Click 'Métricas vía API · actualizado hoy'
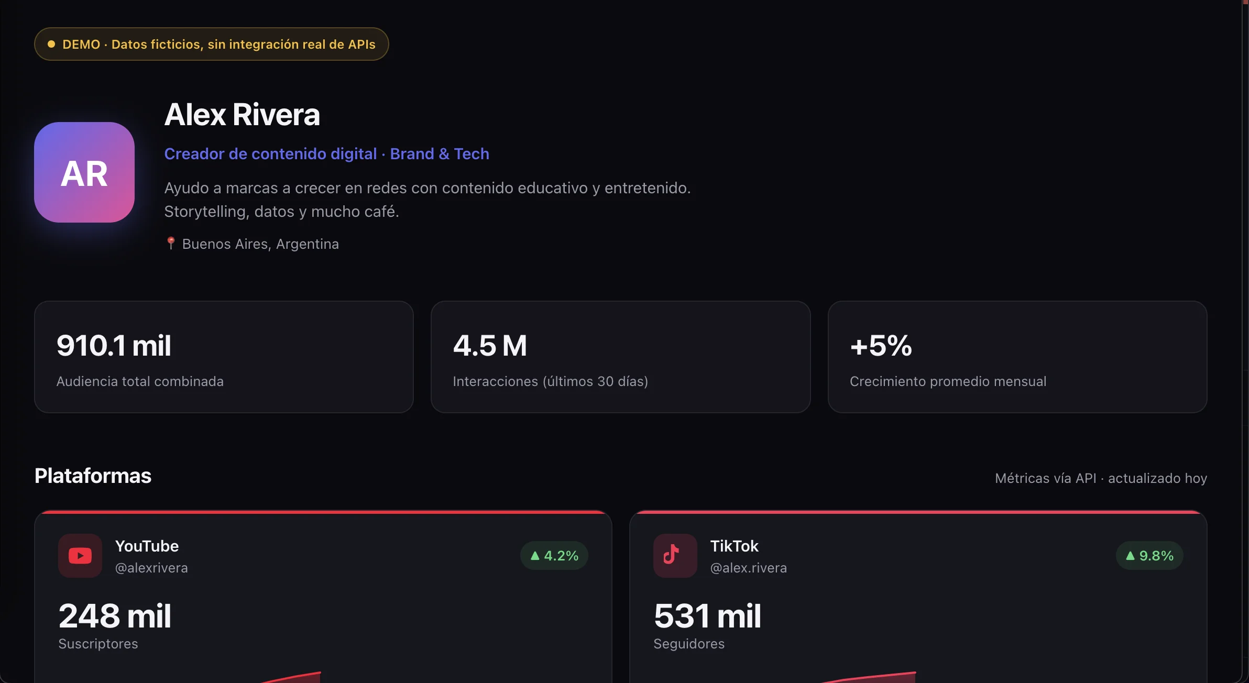Image resolution: width=1249 pixels, height=683 pixels. 1101,478
